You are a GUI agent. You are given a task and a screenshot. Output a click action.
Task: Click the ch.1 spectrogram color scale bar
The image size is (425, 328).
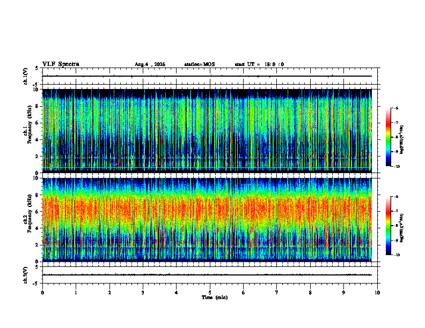coord(388,137)
